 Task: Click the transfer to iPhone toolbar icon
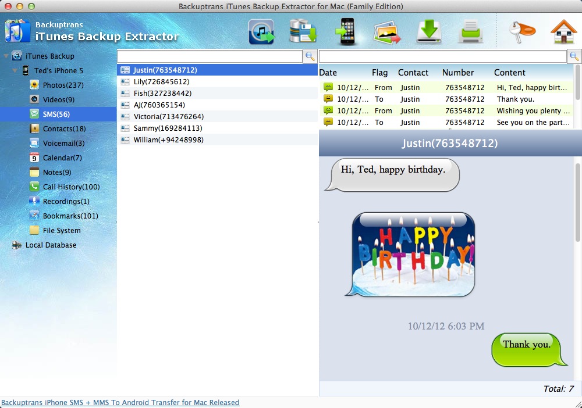tap(345, 31)
